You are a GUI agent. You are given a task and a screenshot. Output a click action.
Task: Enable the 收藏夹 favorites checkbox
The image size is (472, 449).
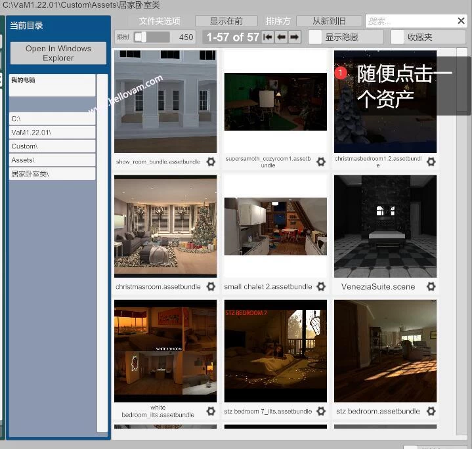pos(398,37)
